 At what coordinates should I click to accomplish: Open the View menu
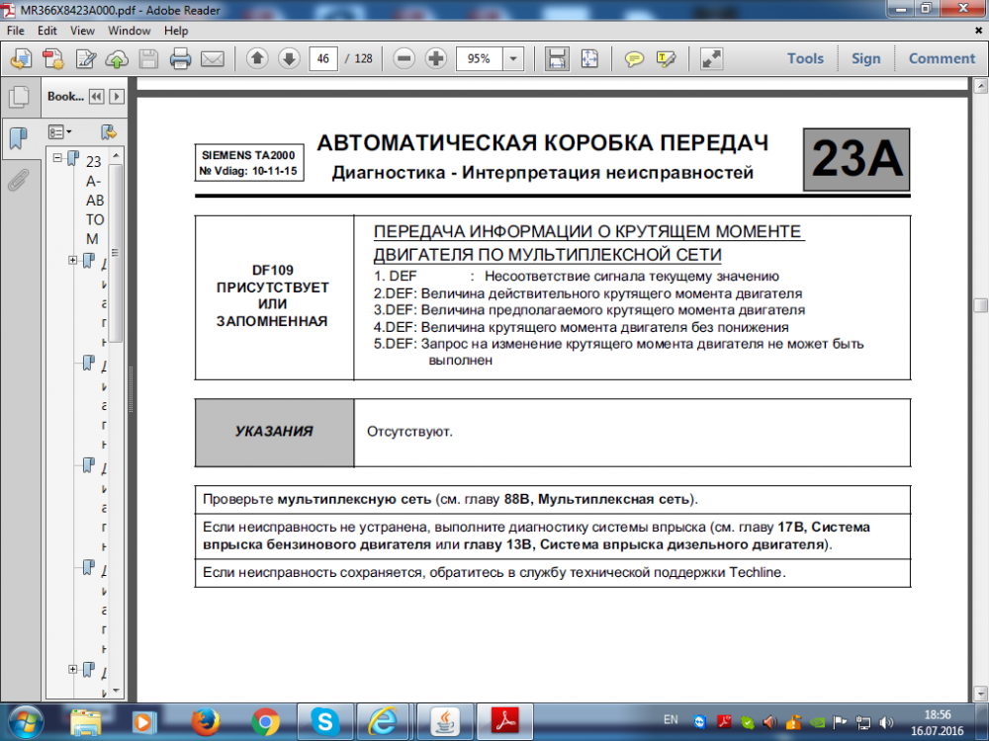pos(82,31)
